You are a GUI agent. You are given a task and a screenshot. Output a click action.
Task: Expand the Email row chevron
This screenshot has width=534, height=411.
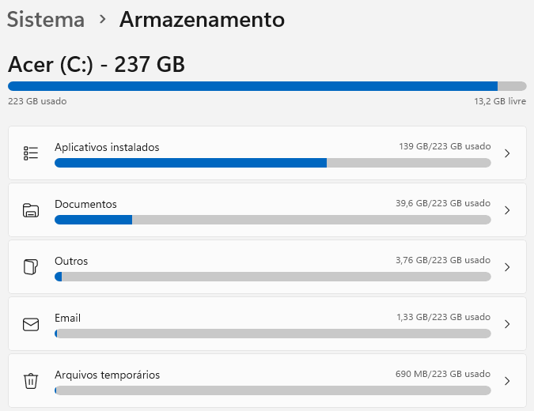pyautogui.click(x=507, y=324)
